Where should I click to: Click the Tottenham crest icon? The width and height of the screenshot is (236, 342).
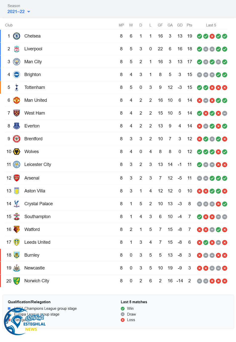[17, 87]
